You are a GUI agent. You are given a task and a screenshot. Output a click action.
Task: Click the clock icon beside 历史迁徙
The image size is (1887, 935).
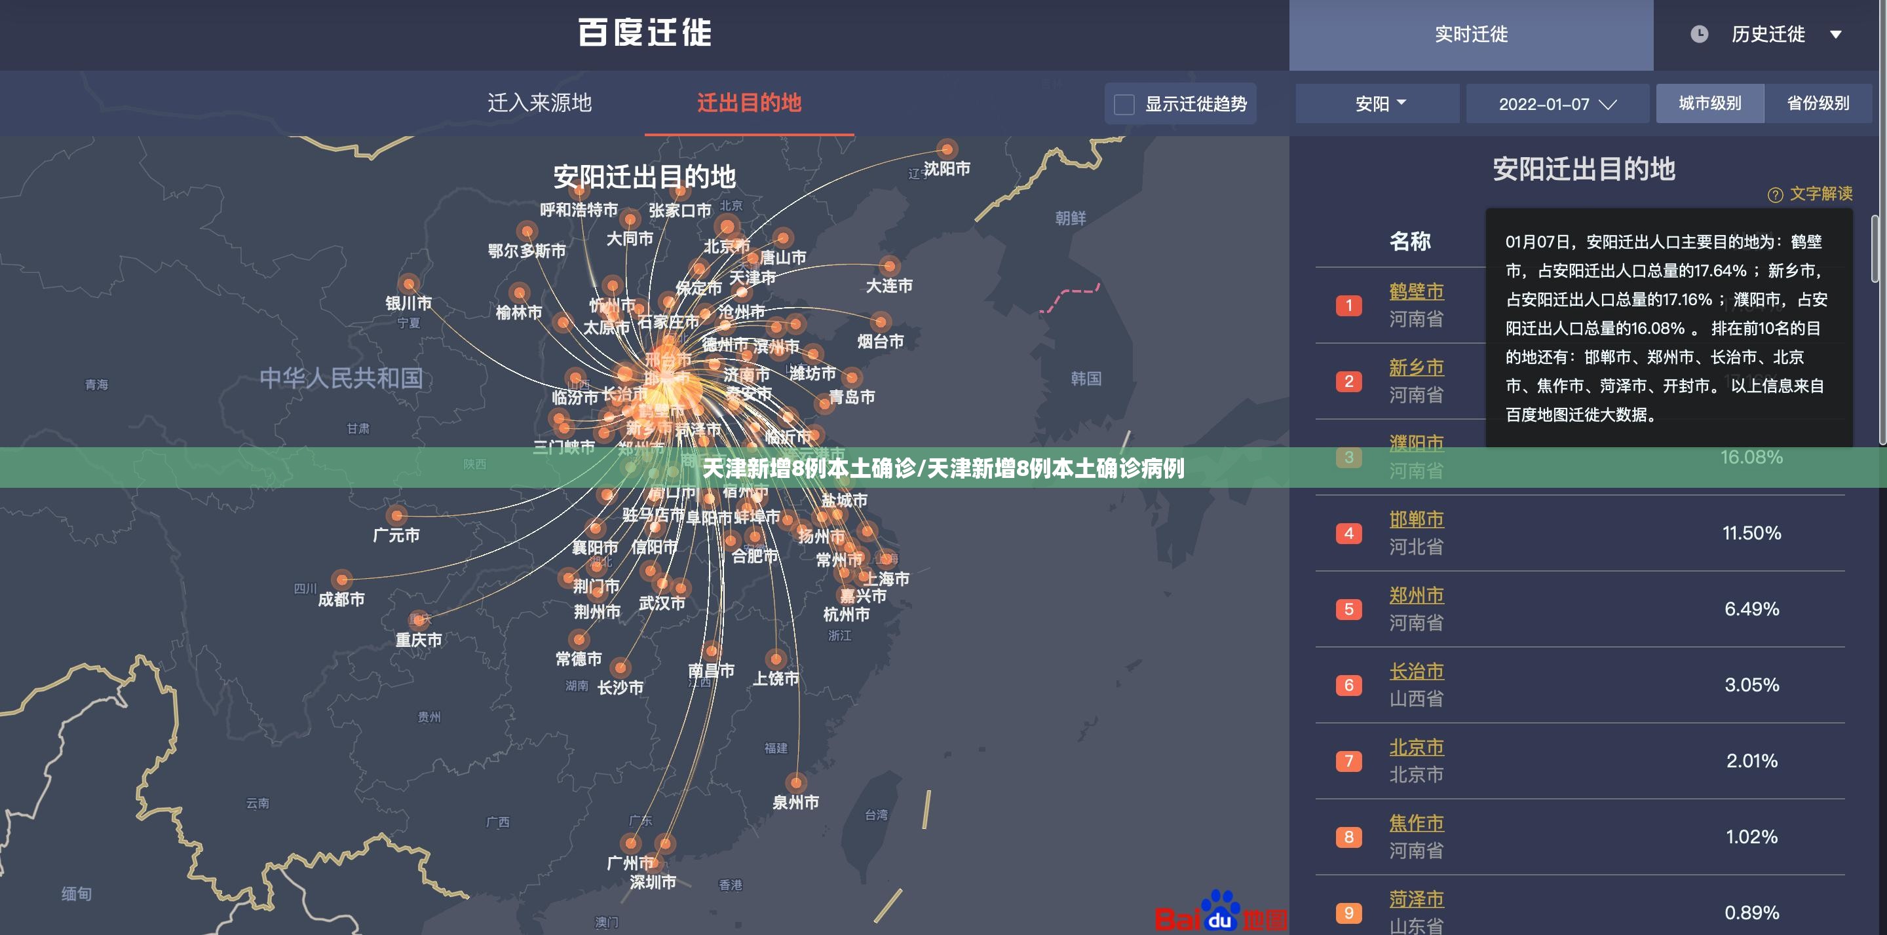click(x=1700, y=35)
